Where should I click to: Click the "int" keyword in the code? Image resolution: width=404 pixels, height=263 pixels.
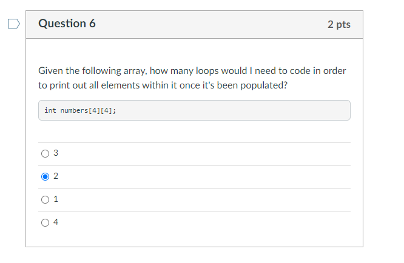pyautogui.click(x=50, y=111)
